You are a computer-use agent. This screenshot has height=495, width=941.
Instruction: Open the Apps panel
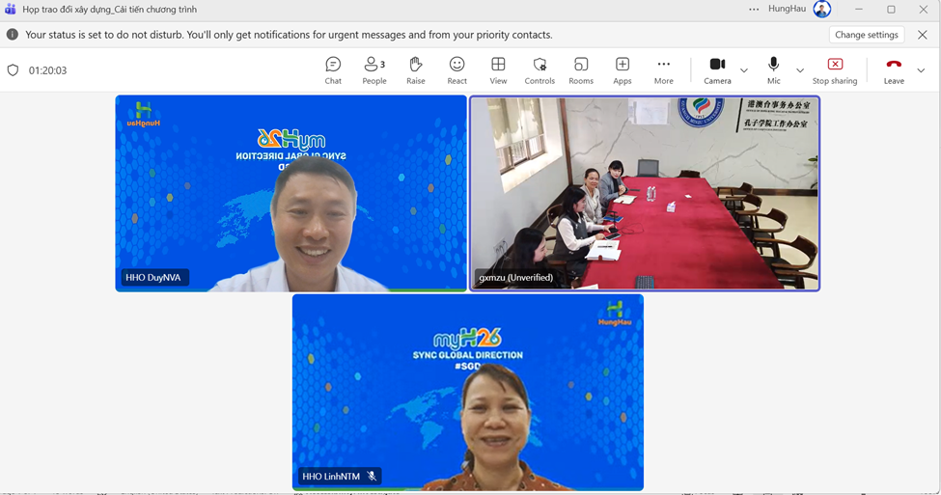click(623, 70)
